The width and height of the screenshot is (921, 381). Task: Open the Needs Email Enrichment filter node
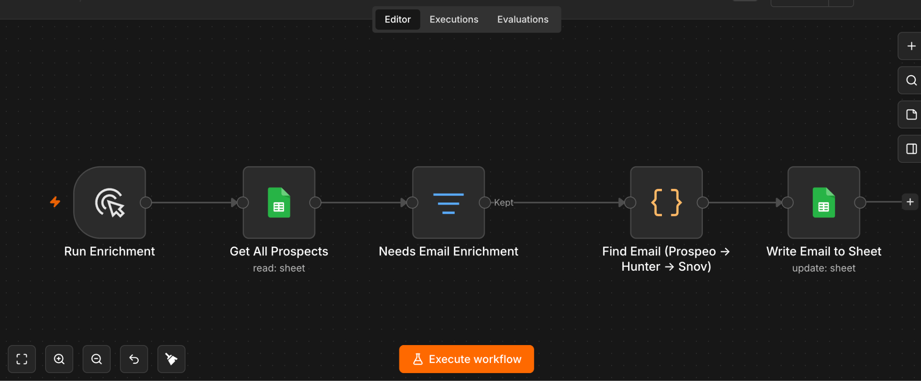tap(448, 203)
